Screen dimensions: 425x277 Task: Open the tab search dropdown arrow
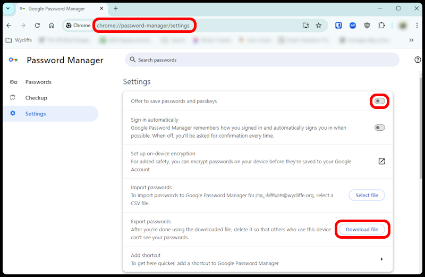pyautogui.click(x=8, y=9)
